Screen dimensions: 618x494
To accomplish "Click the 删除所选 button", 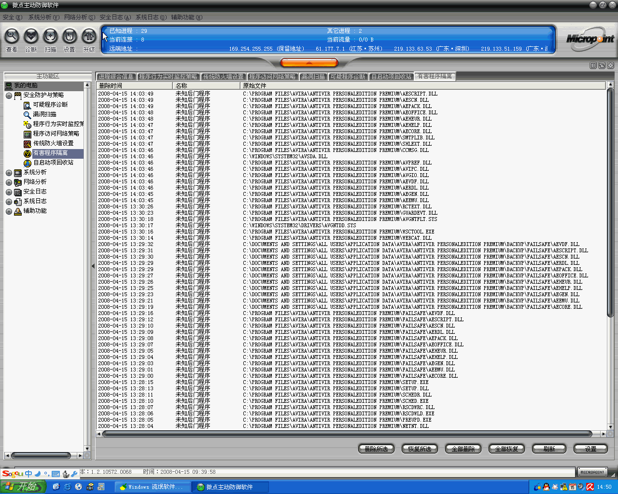I will 376,449.
